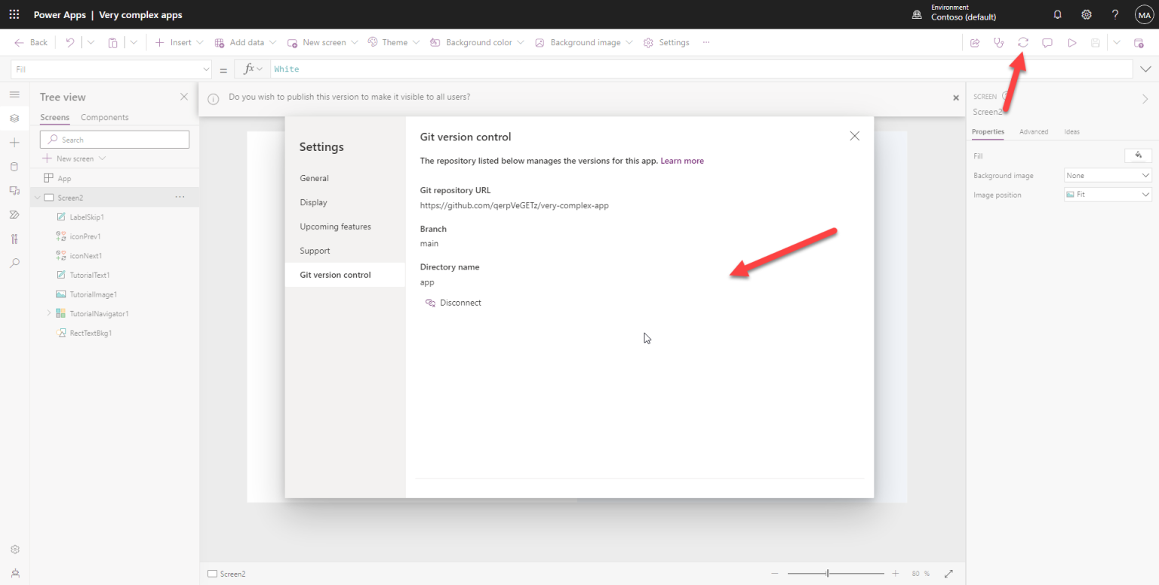Open the header settings gear

point(1087,14)
